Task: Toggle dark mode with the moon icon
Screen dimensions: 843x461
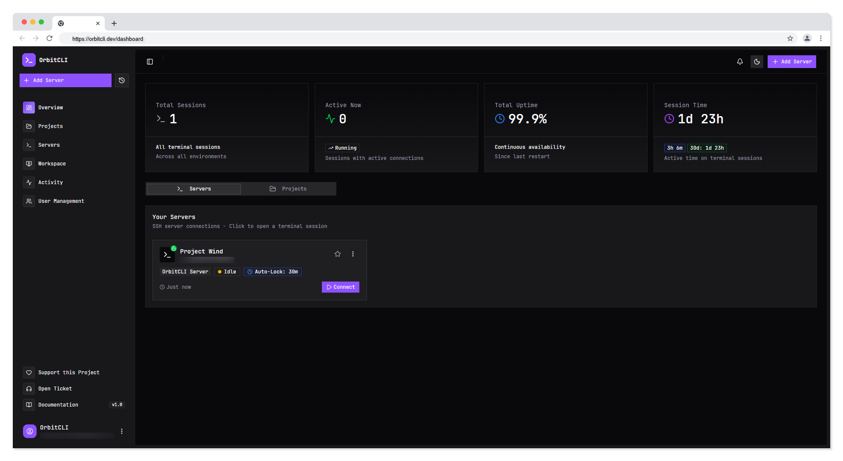Action: [x=757, y=61]
